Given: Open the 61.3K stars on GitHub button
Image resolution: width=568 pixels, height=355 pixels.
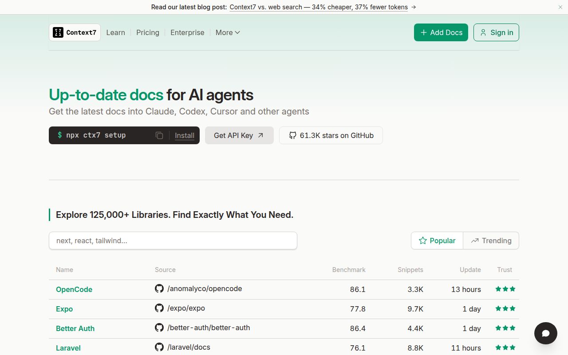Looking at the screenshot, I should click(331, 135).
